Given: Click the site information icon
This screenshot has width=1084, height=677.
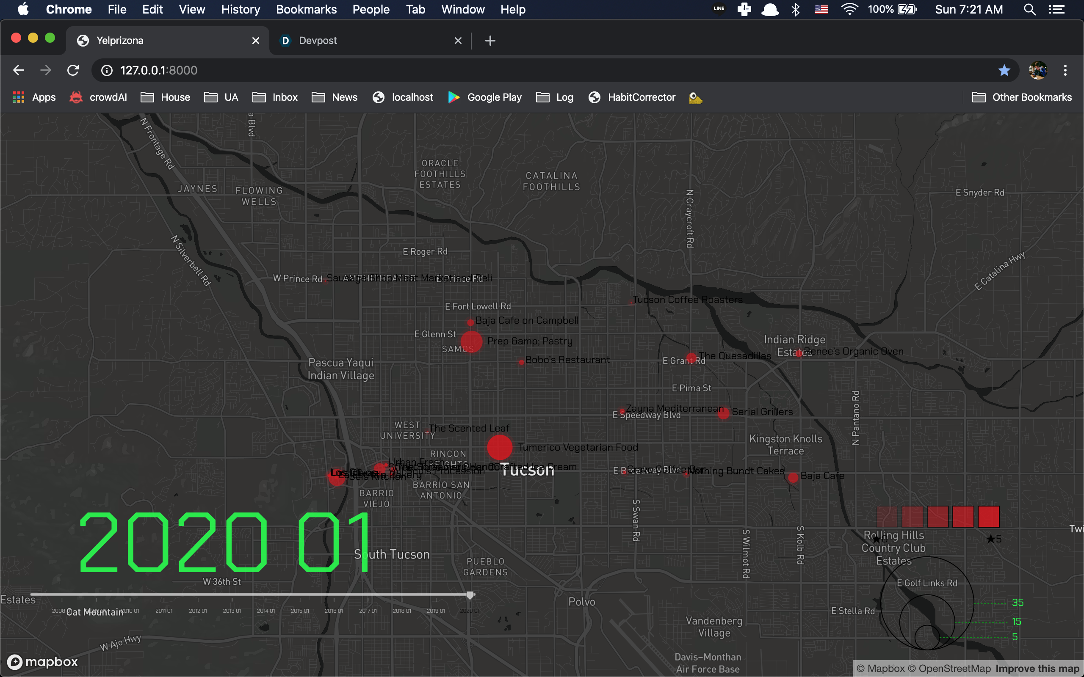Looking at the screenshot, I should coord(107,70).
